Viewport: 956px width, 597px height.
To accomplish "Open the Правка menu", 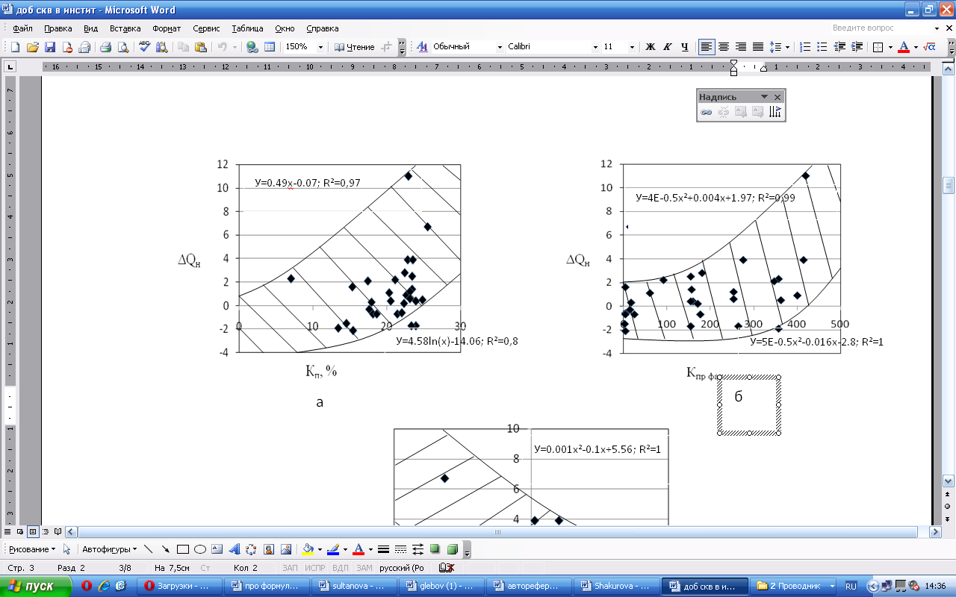I will [x=58, y=28].
